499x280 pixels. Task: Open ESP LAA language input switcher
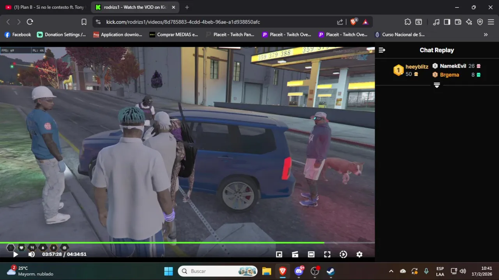(440, 271)
